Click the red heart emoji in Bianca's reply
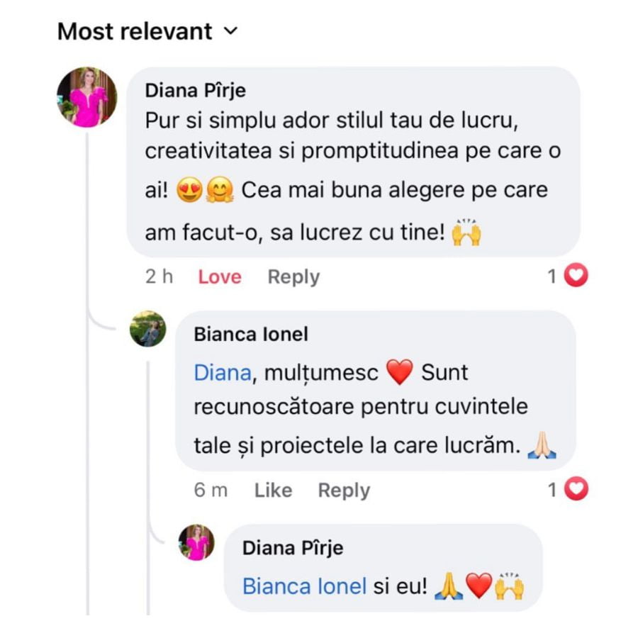The image size is (638, 638). click(x=400, y=373)
